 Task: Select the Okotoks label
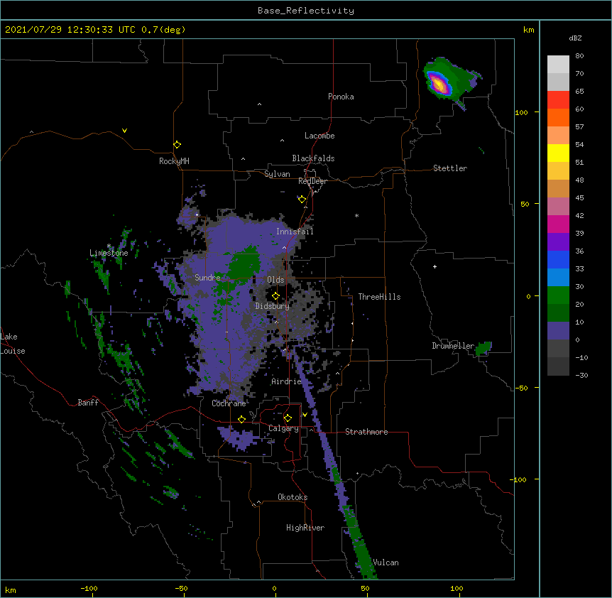point(293,497)
